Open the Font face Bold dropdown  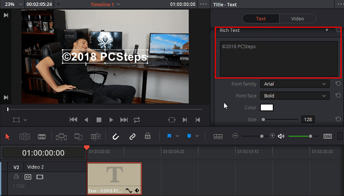point(295,95)
